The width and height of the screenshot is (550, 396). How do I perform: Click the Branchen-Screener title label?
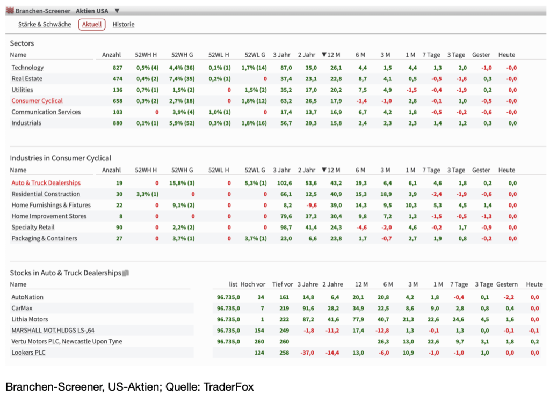43,11
